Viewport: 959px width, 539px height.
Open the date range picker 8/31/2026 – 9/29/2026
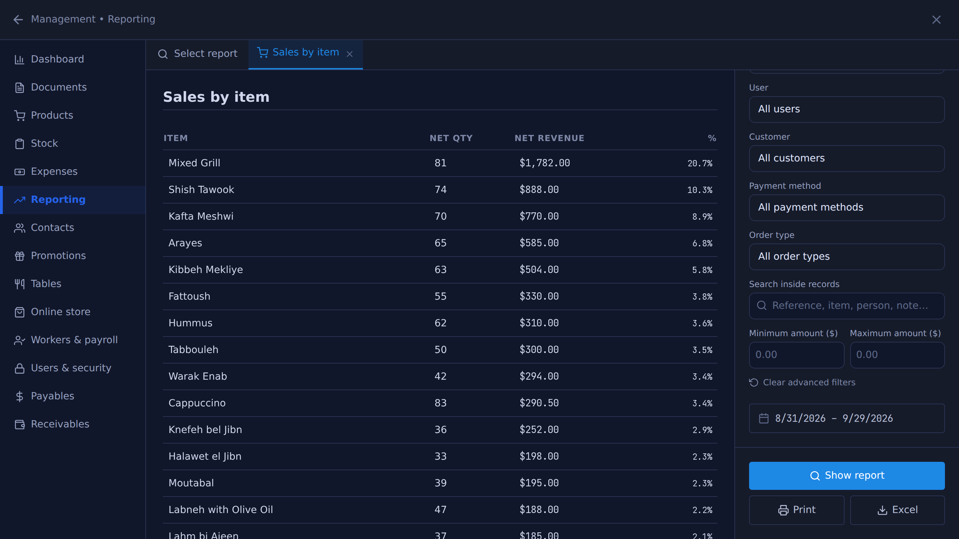(x=847, y=418)
